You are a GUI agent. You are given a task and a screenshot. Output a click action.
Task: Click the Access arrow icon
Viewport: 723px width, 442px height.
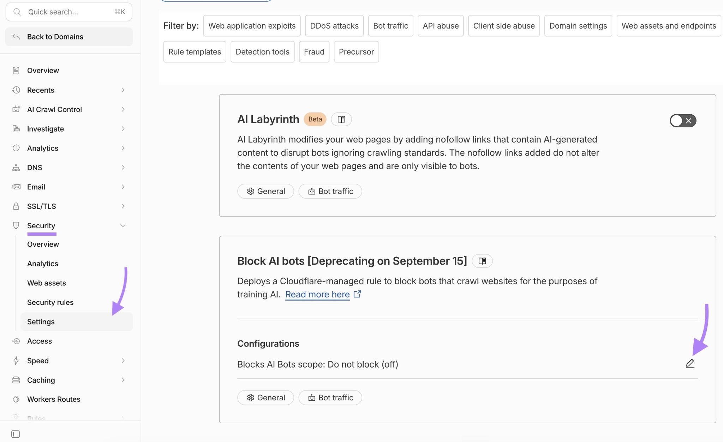point(16,341)
